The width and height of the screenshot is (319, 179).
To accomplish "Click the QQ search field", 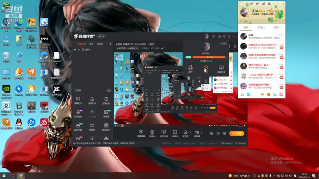I will coord(262,21).
